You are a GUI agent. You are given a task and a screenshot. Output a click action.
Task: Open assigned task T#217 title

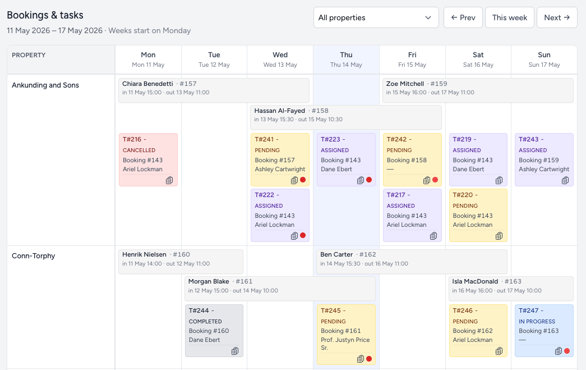pos(398,195)
